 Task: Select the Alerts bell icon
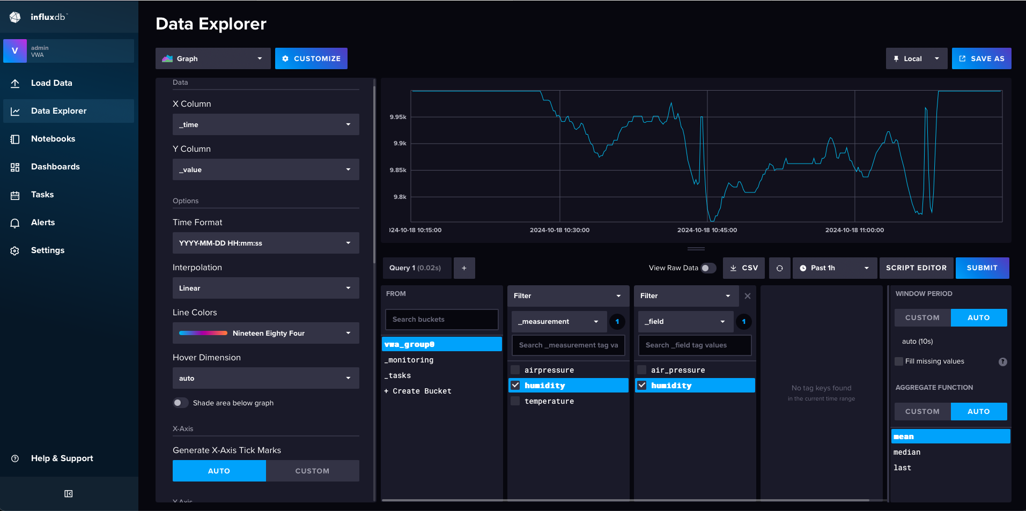tap(14, 222)
